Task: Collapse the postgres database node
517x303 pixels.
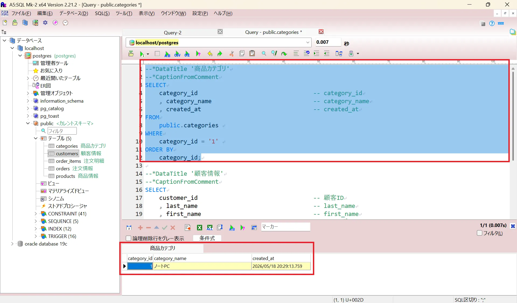Action: [x=20, y=56]
